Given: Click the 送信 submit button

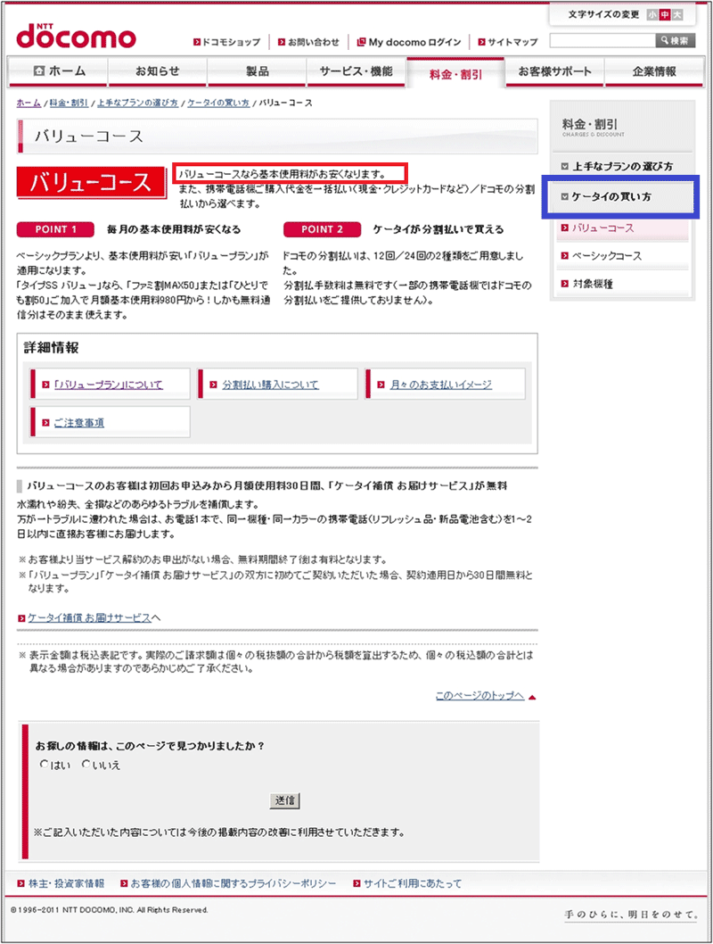Looking at the screenshot, I should coord(284,800).
